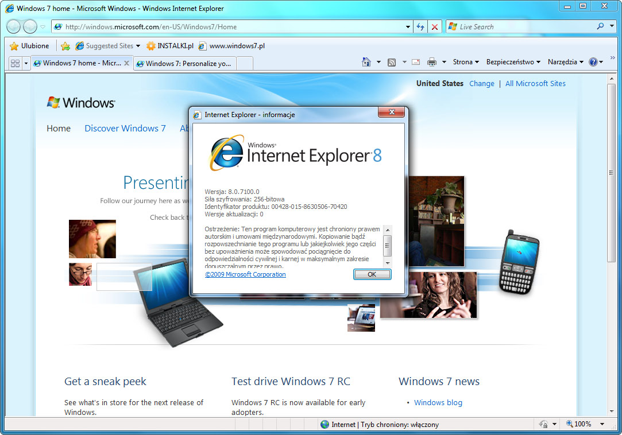Click the Internet Explorer title bar icon
This screenshot has height=435, width=622.
(10, 9)
